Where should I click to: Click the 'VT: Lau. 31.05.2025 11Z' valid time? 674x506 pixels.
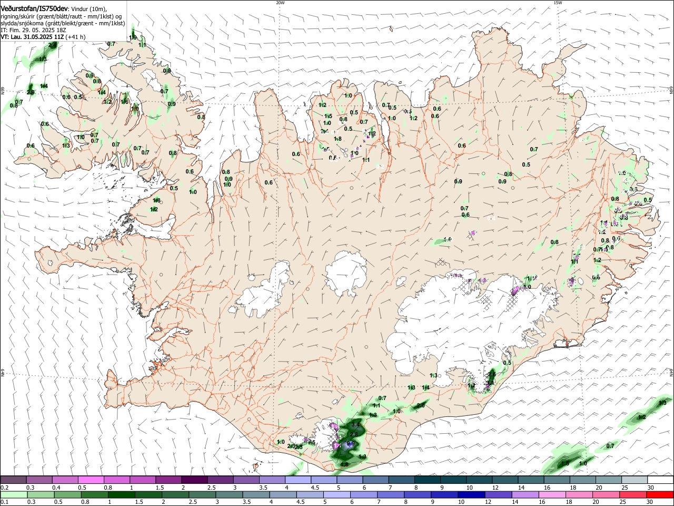tap(33, 37)
